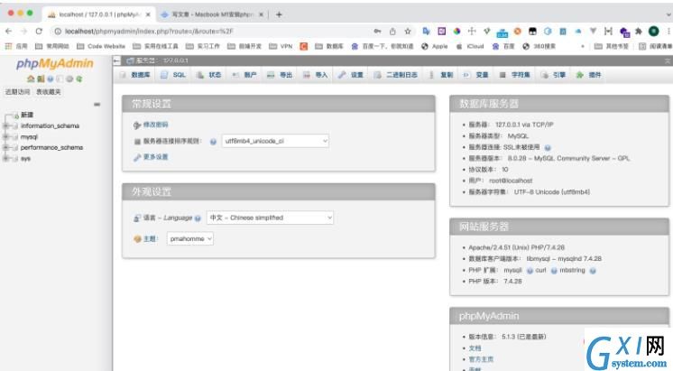Open the 字符集 tab
Image resolution: width=673 pixels, height=371 pixels.
[515, 75]
